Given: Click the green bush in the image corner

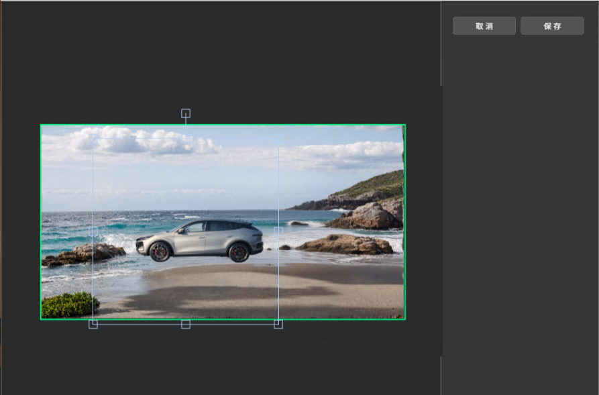Looking at the screenshot, I should [x=69, y=305].
